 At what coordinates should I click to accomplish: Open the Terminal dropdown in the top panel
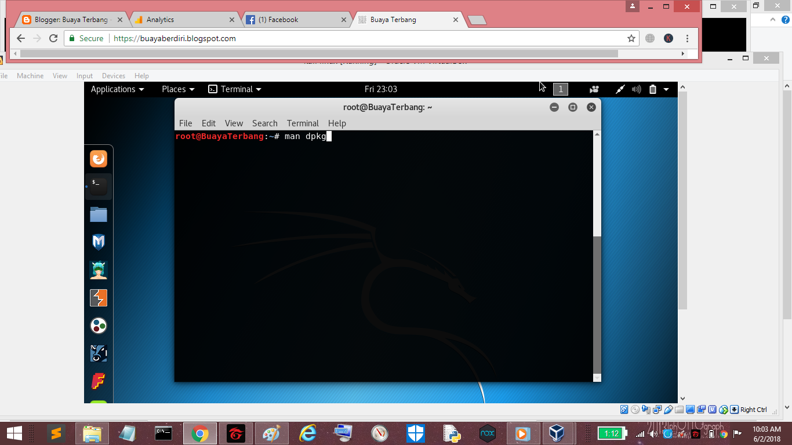pyautogui.click(x=235, y=89)
